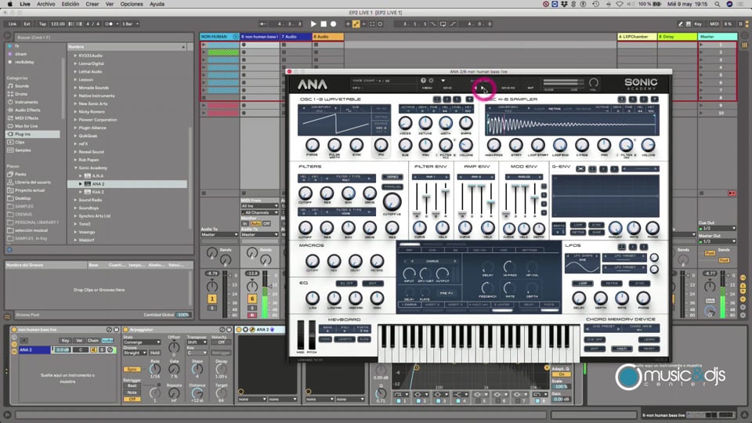Click previous preset arrow in ANA header
Viewport: 752px width, 423px height.
(x=475, y=89)
